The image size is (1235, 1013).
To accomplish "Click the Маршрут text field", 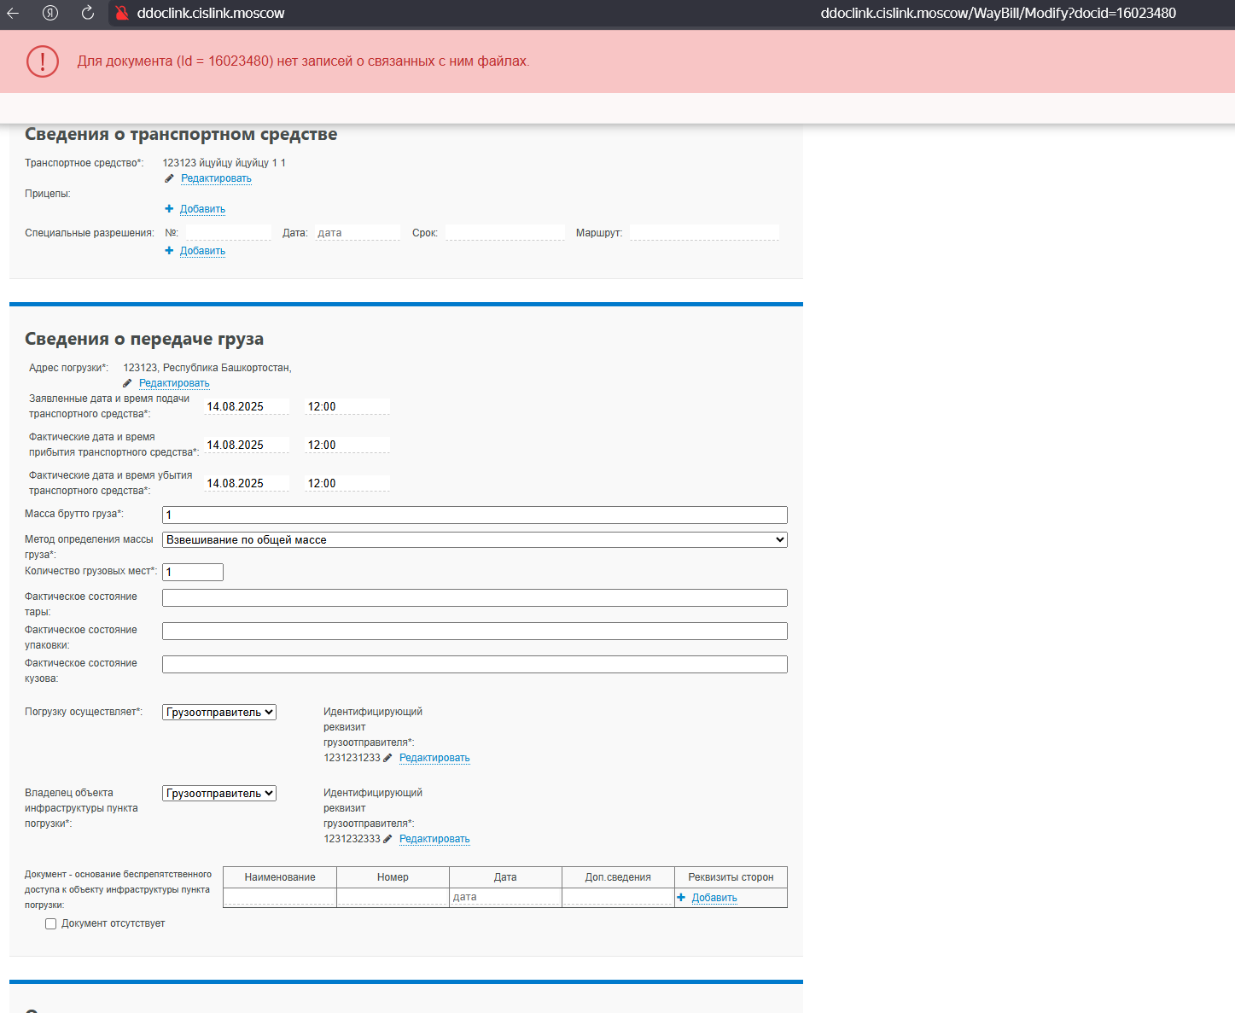I will 704,232.
